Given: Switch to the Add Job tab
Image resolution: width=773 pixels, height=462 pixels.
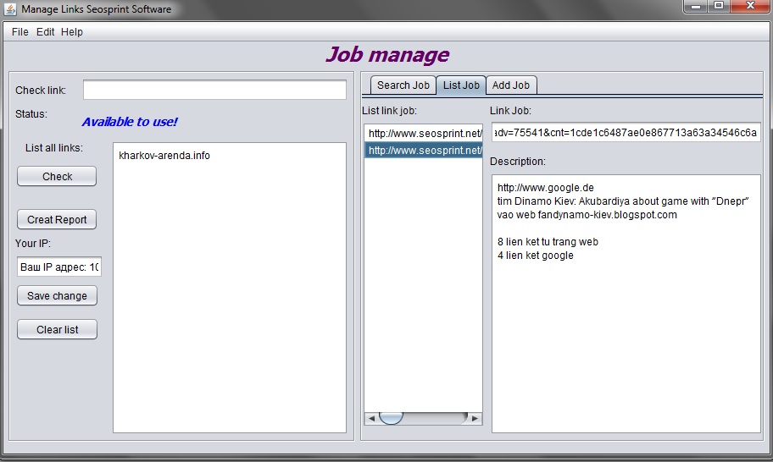Looking at the screenshot, I should pyautogui.click(x=511, y=85).
